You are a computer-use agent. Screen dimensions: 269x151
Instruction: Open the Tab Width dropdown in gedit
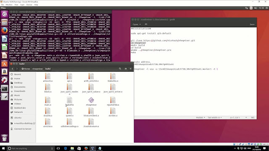(215, 117)
